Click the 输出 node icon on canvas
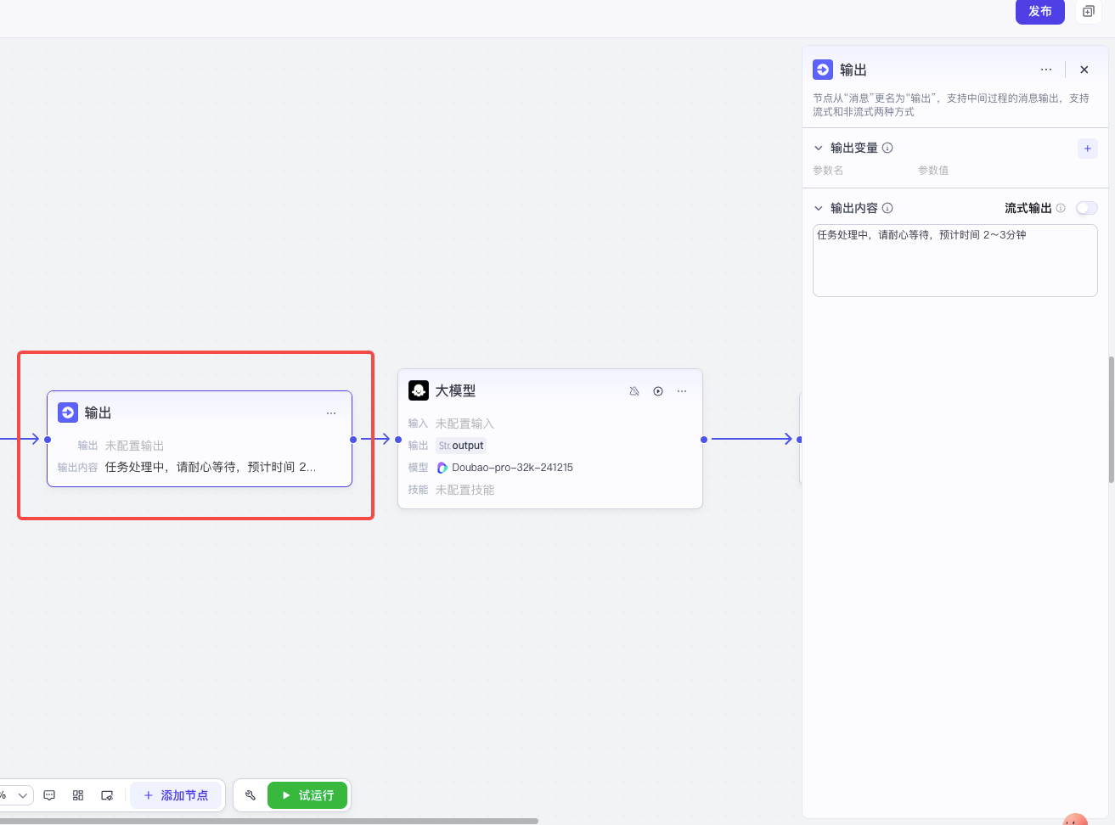 [68, 412]
